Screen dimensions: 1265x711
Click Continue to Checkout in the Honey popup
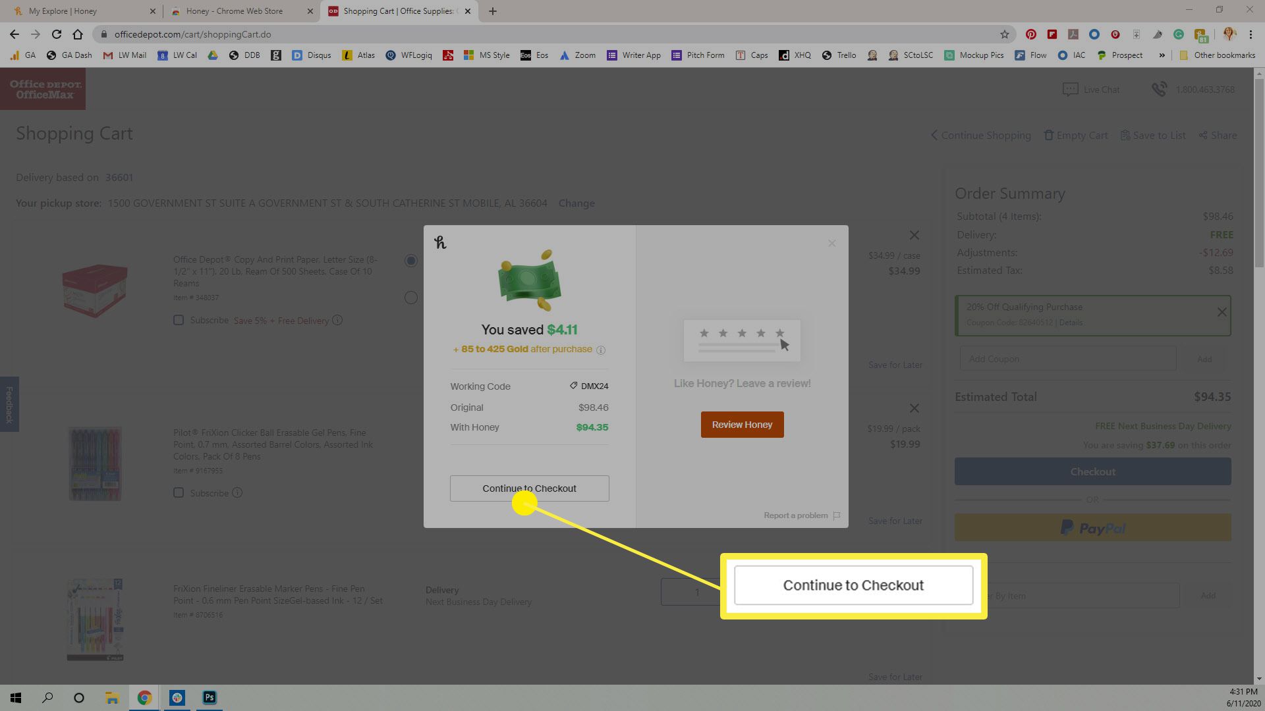529,488
